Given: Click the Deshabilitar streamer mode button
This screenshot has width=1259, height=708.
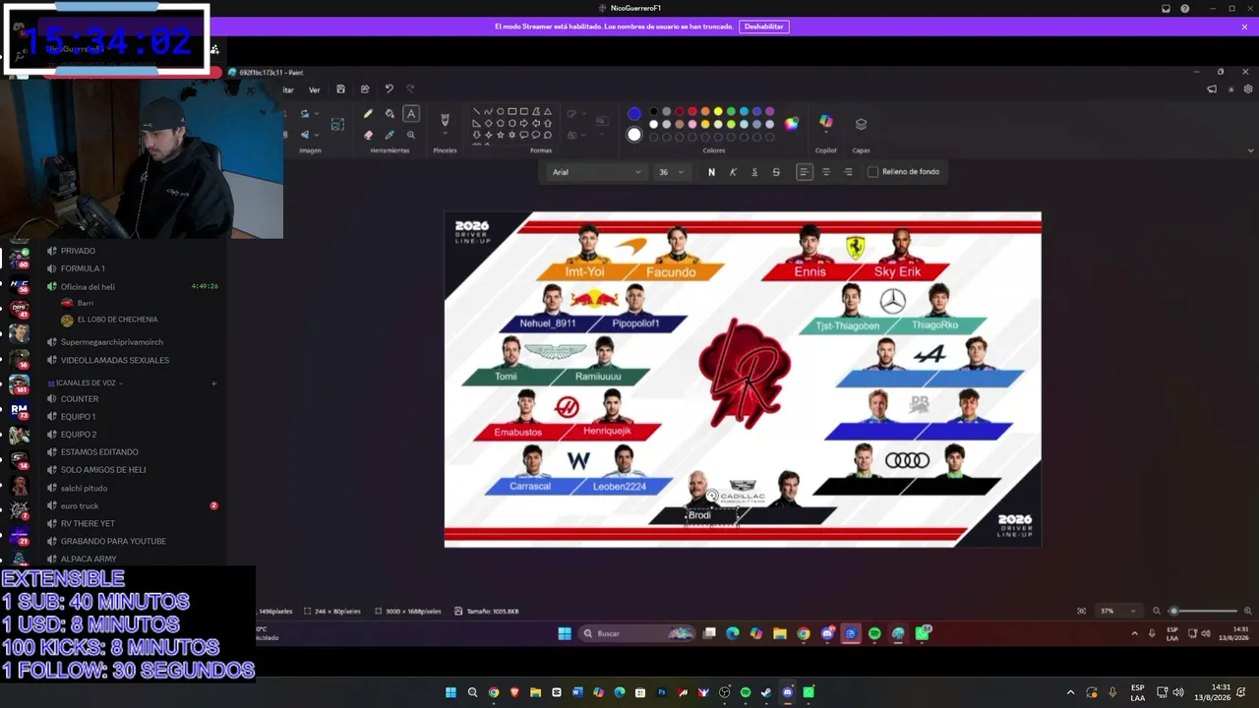Looking at the screenshot, I should pyautogui.click(x=764, y=27).
